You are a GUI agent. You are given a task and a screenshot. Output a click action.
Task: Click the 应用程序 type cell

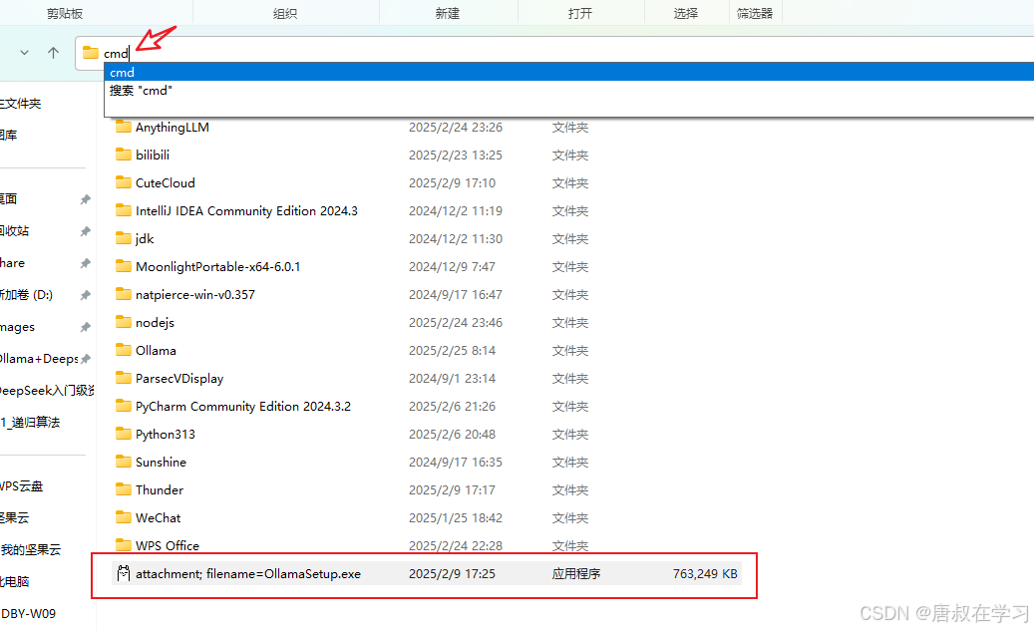576,573
